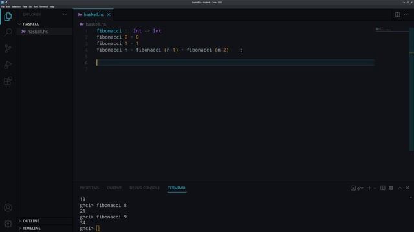
Task: Open the Go menu
Action: (x=30, y=6)
